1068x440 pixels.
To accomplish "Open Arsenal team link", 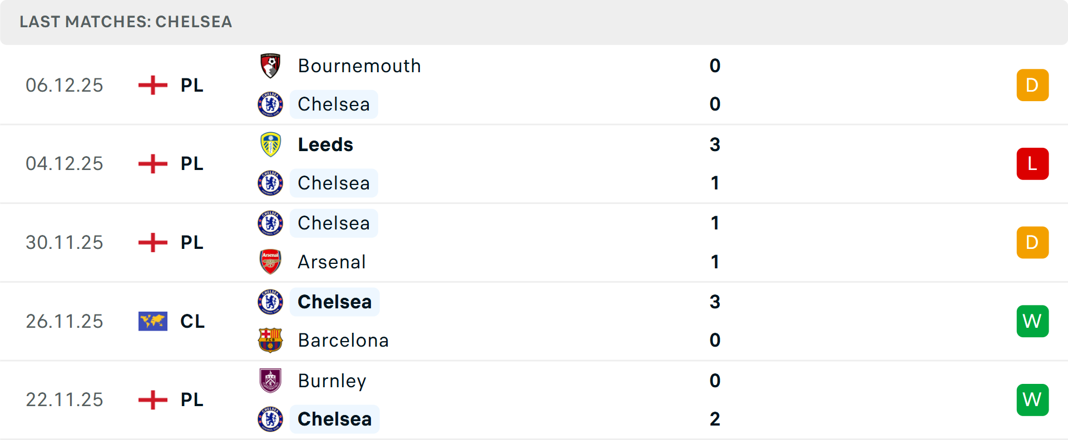I will pos(332,262).
